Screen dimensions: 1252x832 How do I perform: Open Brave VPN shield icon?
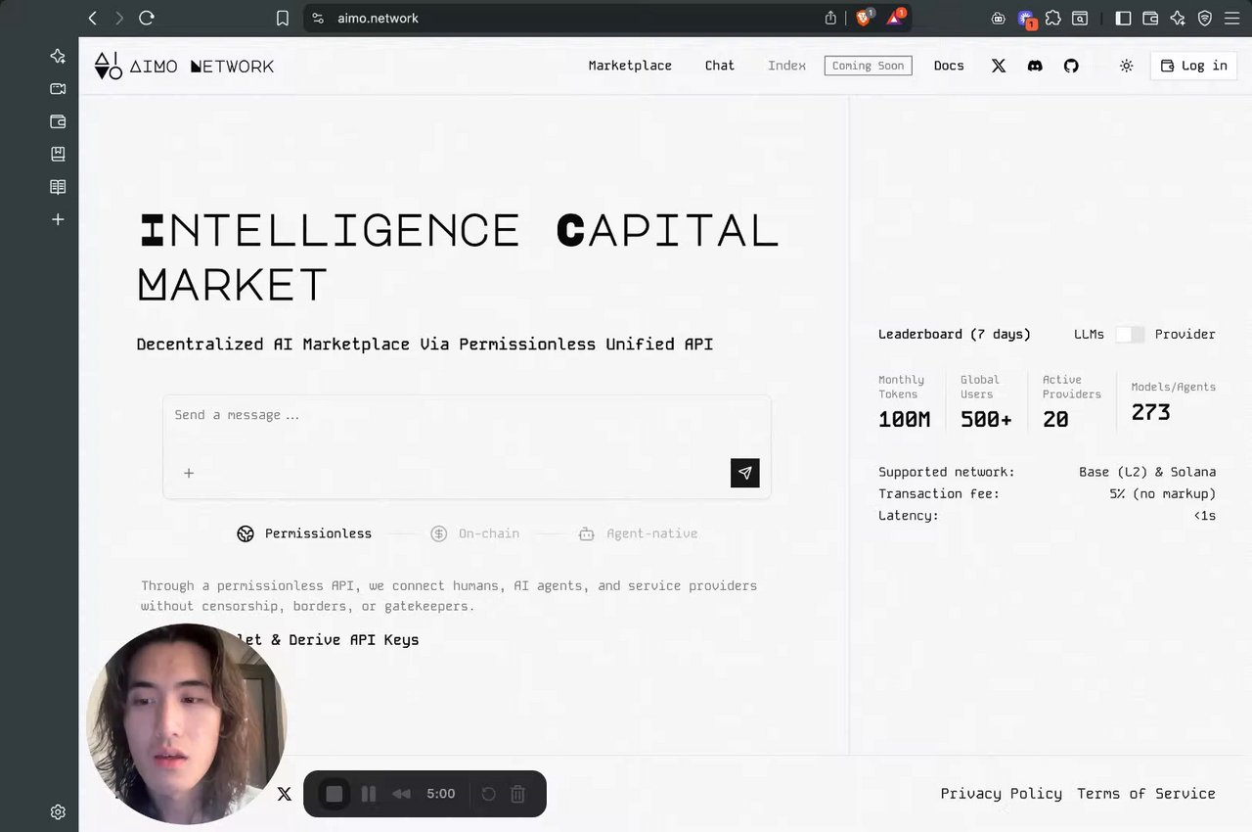(1205, 18)
